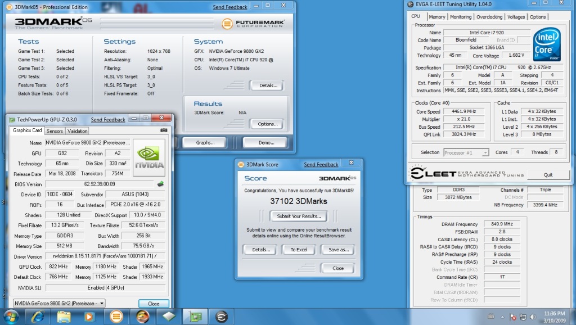Click Send Feedback link in 3DMark Score title
Screen dimensions: 576x325
(321, 165)
